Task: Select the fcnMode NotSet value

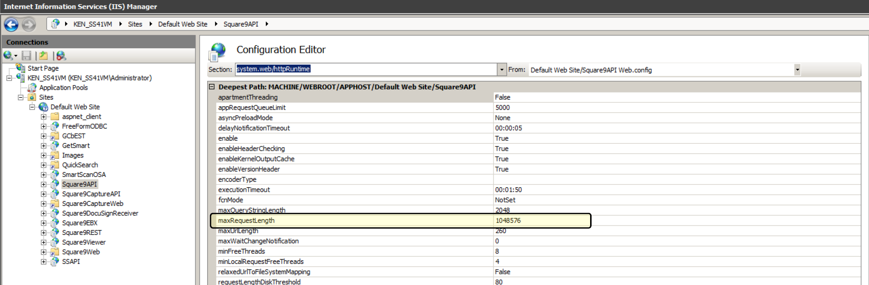Action: [x=505, y=200]
